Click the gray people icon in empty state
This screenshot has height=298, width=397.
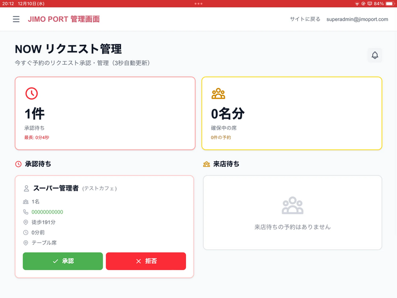(x=292, y=206)
